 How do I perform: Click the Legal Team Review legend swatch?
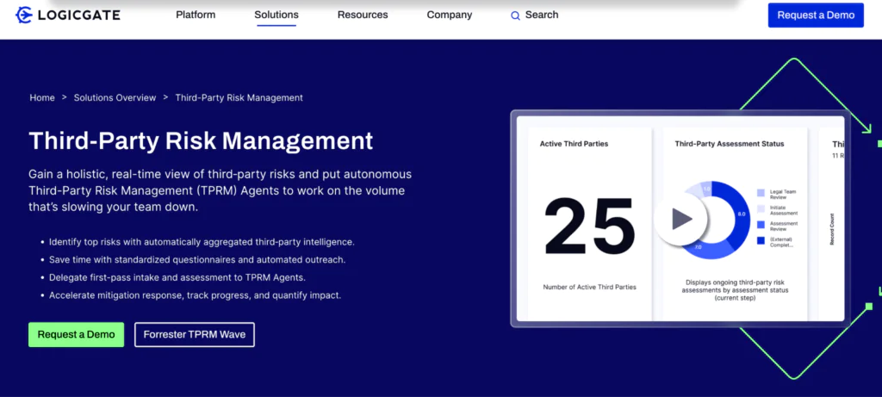click(761, 193)
